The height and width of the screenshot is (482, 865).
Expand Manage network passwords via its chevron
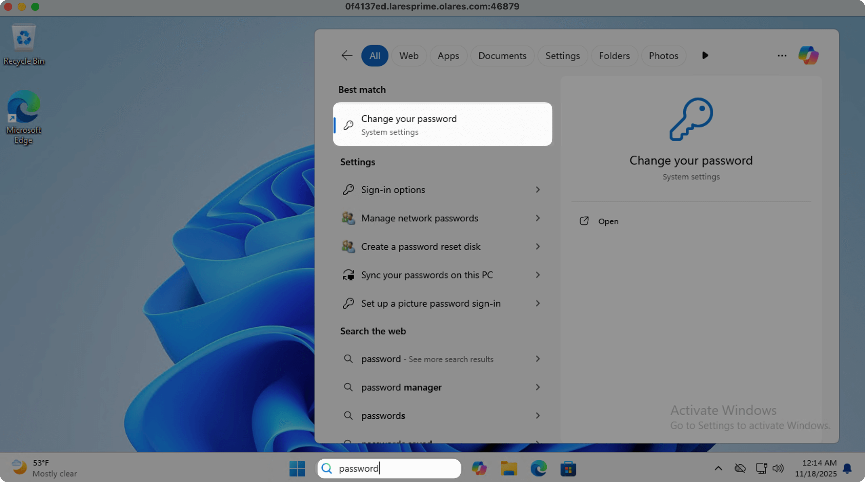pos(538,218)
